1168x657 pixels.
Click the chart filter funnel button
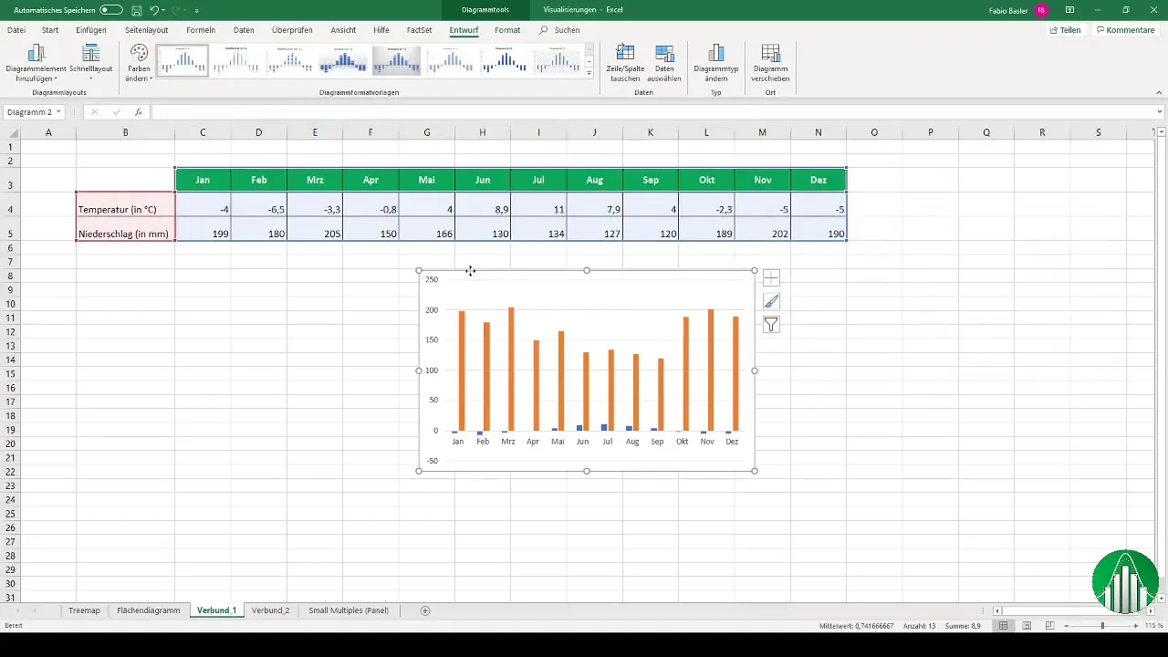pos(771,325)
